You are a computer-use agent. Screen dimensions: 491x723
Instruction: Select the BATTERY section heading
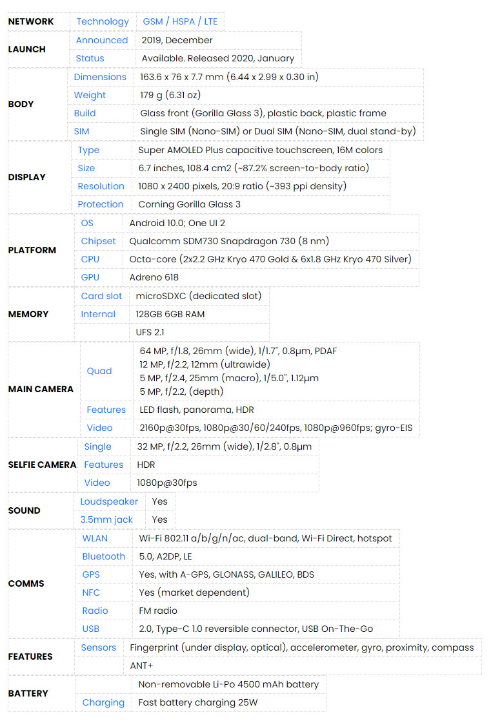(x=28, y=693)
